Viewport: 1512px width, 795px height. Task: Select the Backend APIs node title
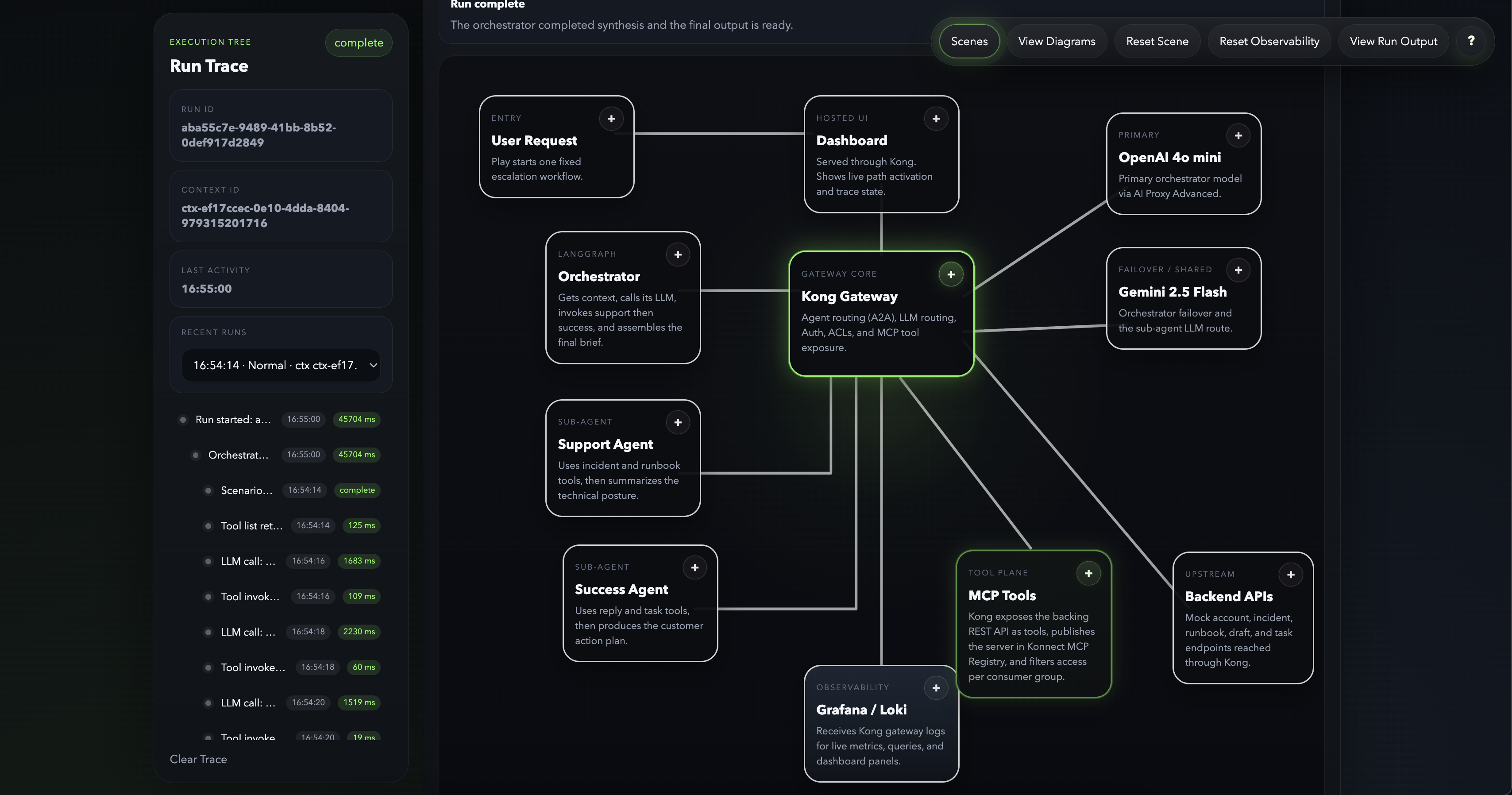click(x=1229, y=597)
